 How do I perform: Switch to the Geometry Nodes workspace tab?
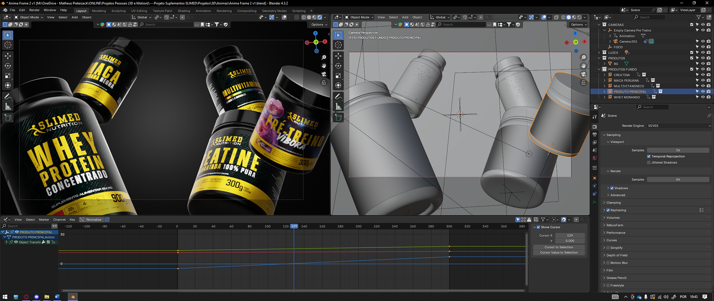(274, 11)
